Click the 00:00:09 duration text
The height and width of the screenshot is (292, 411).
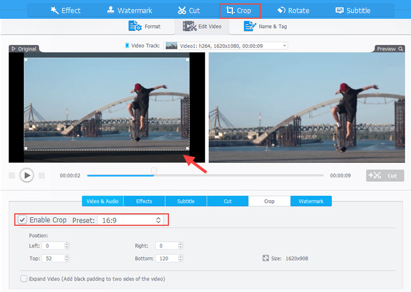click(x=340, y=176)
